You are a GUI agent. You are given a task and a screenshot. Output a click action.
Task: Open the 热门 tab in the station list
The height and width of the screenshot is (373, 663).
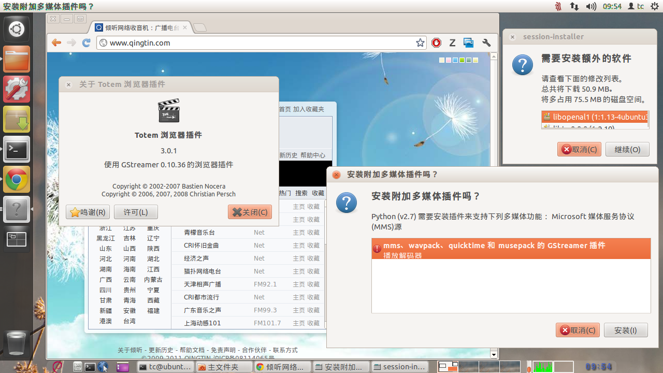[x=285, y=193]
